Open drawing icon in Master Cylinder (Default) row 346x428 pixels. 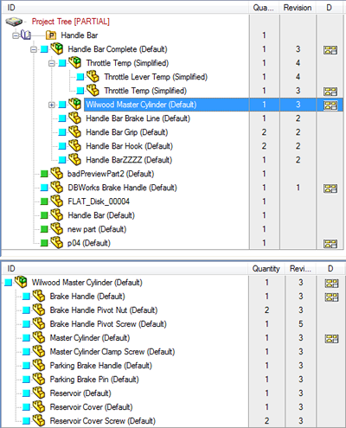pyautogui.click(x=331, y=338)
